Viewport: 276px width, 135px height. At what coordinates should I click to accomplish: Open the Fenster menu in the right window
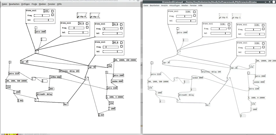coord(193,6)
